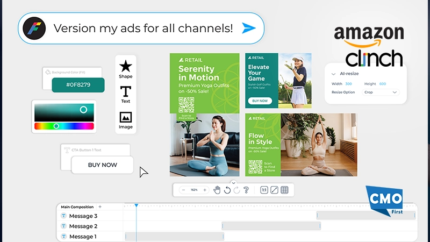Click the BUY NOW button text field
Screen dimensions: 430x242
[102, 165]
